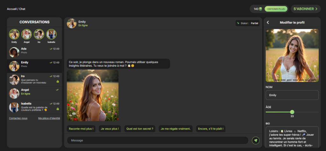This screenshot has height=151, width=326.
Task: Click the photo carousel indicator bar on profile image
Action: [292, 80]
